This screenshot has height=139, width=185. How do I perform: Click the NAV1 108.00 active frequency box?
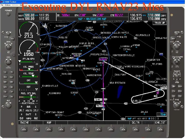tap(29, 15)
